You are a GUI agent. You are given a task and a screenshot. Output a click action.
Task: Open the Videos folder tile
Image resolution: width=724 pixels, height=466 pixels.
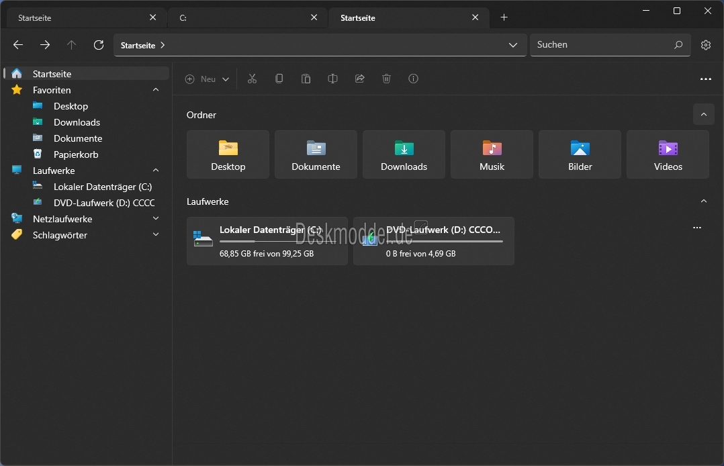tap(668, 154)
